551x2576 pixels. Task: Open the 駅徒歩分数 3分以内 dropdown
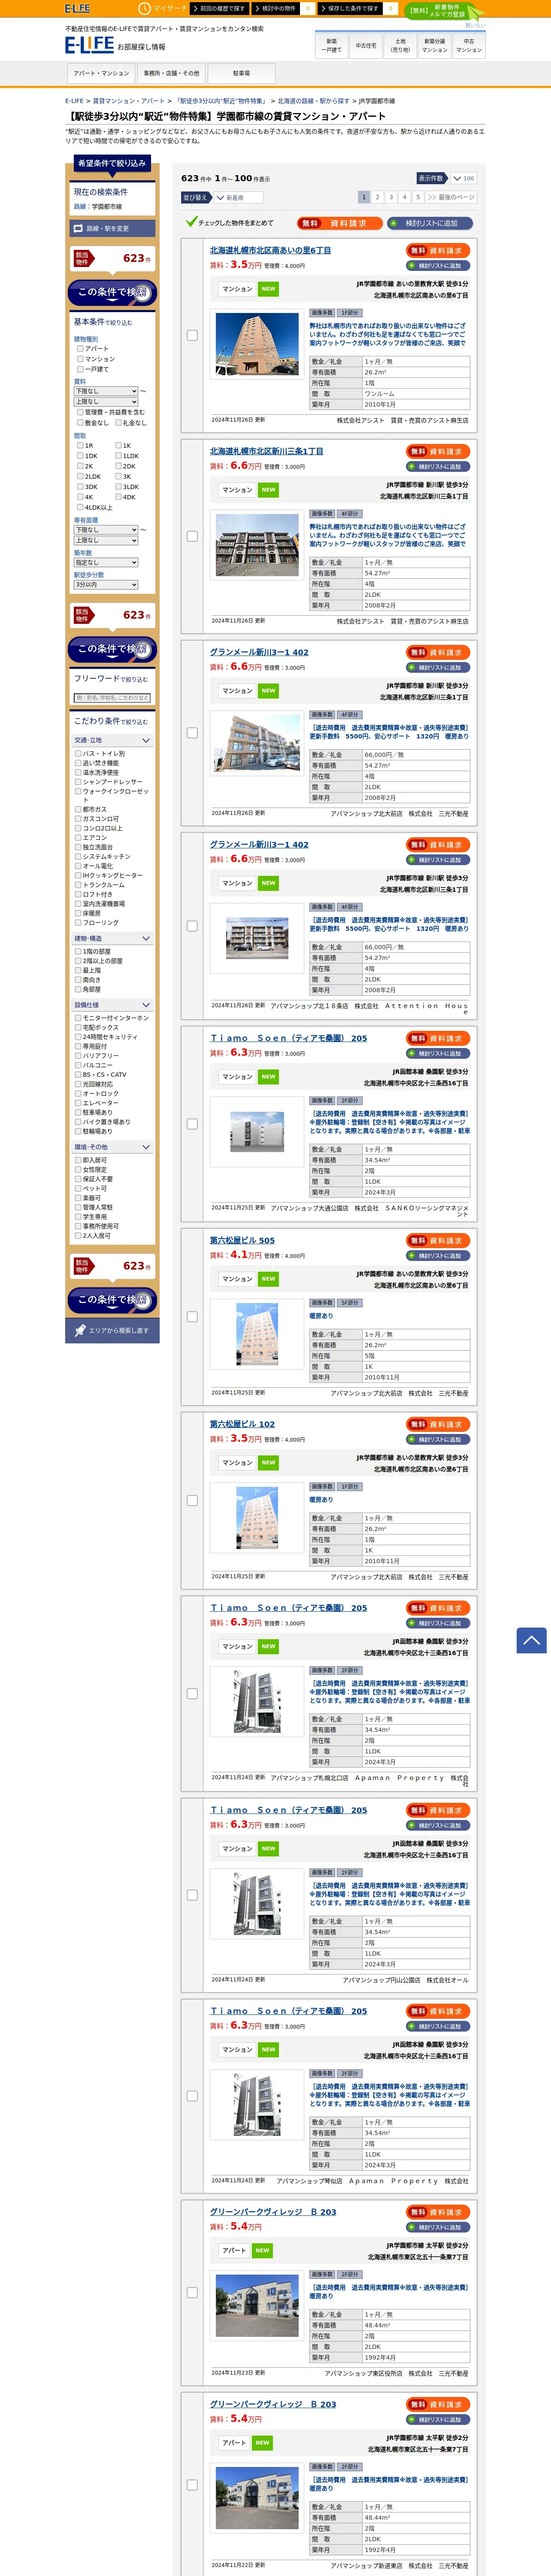[x=106, y=585]
